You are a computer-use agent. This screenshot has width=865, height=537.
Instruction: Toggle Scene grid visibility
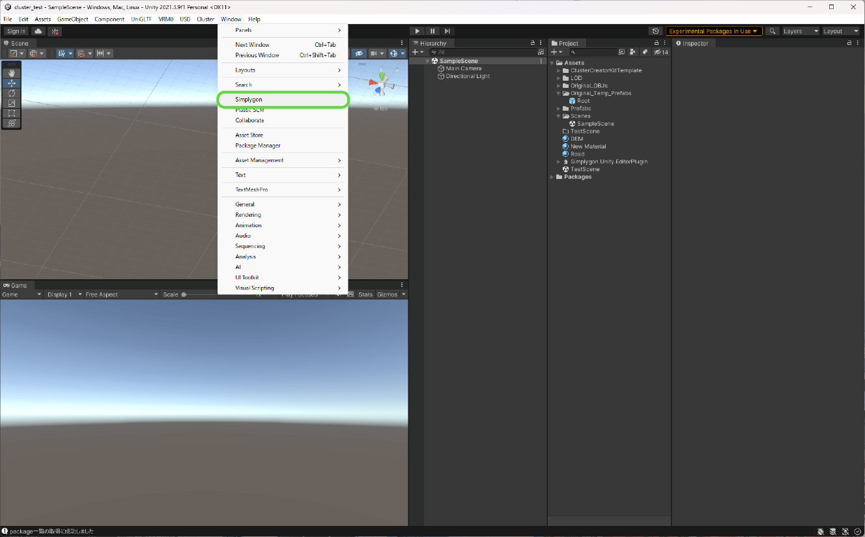[61, 53]
